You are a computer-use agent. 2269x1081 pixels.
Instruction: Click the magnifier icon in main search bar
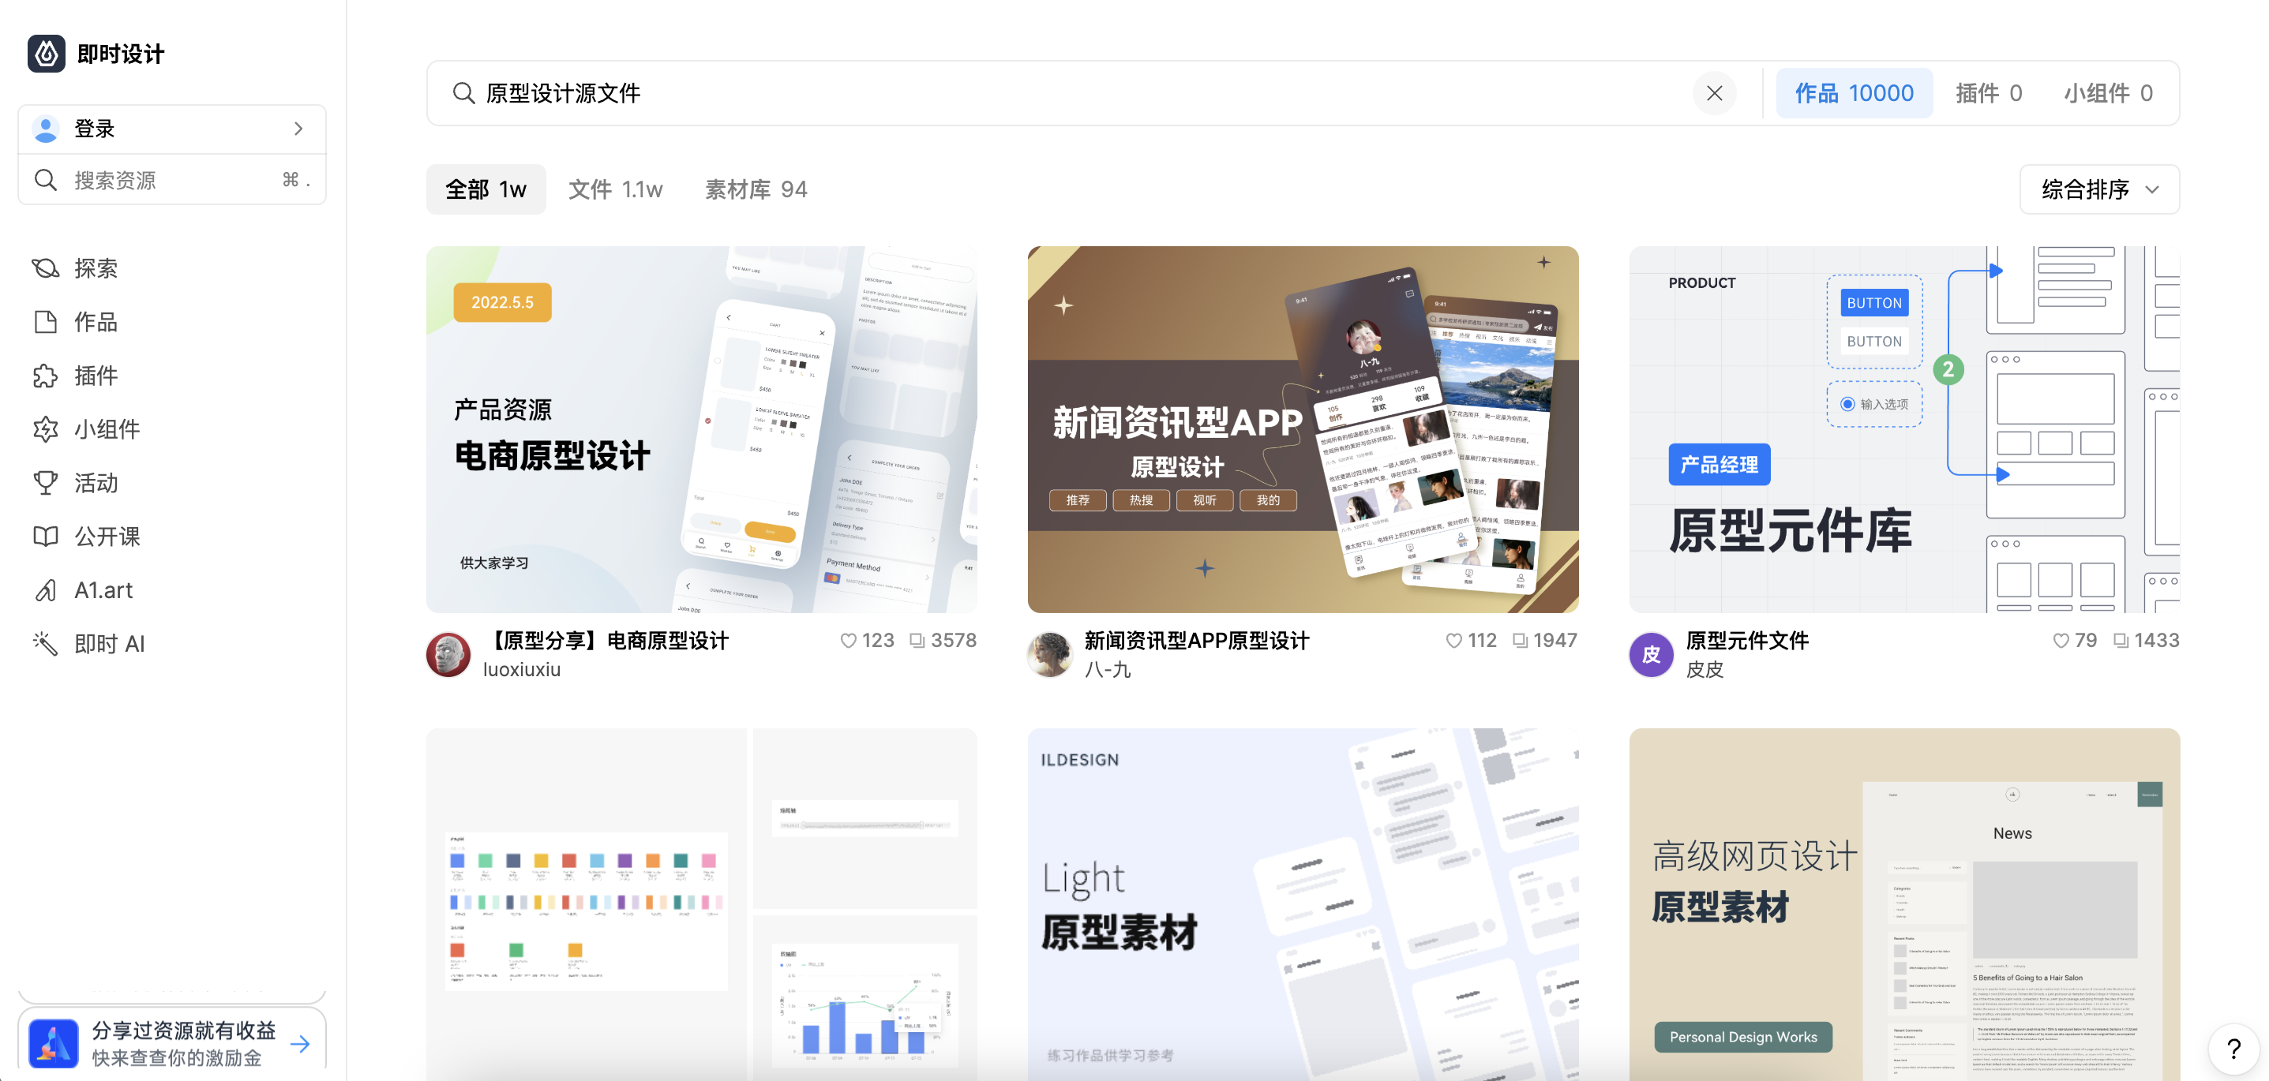click(x=463, y=93)
